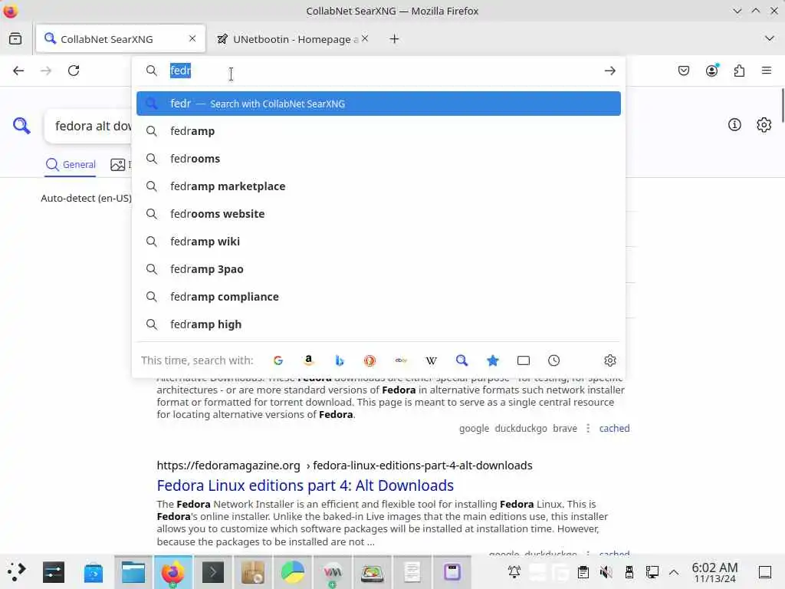Open the fedoramagazine.org result URL
The width and height of the screenshot is (785, 589).
click(x=344, y=466)
